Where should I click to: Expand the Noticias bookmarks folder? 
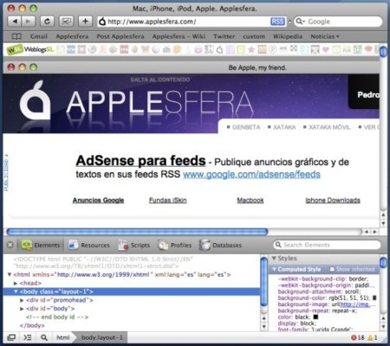tap(325, 36)
